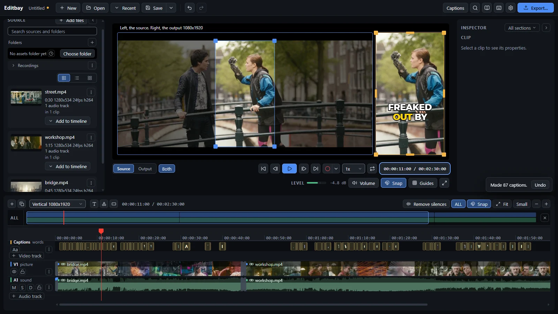Open the settings gear icon

click(x=511, y=8)
